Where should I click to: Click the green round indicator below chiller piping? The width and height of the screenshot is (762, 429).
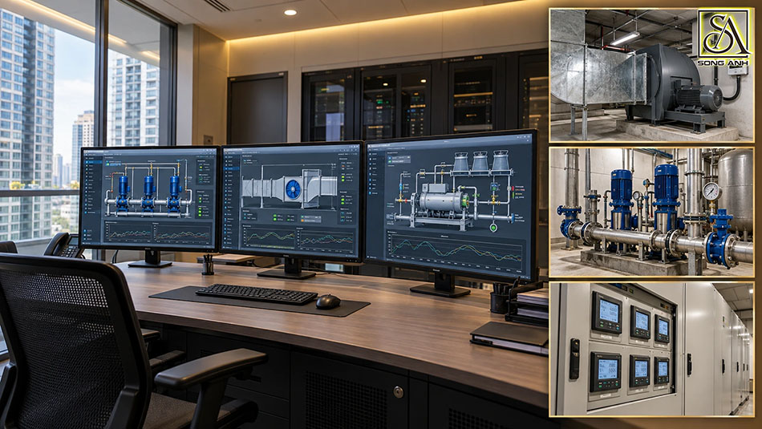(x=493, y=228)
